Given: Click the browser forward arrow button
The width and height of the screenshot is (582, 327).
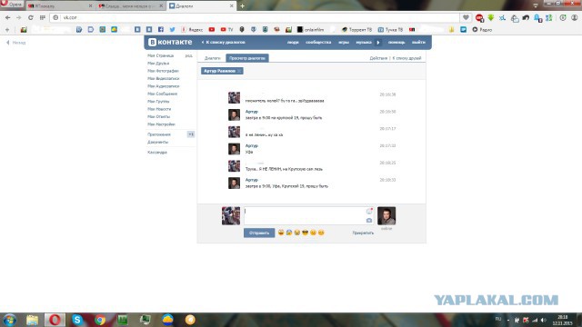Looking at the screenshot, I should [18, 17].
